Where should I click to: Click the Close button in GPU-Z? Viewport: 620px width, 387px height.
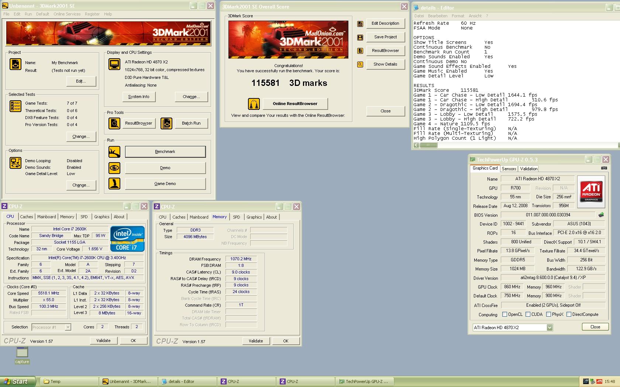point(595,327)
